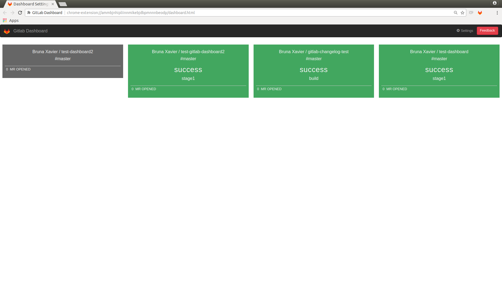The width and height of the screenshot is (502, 285).
Task: Open the Apps bookmarks shortcut
Action: pyautogui.click(x=11, y=21)
